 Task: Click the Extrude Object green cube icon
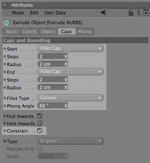pos(7,22)
